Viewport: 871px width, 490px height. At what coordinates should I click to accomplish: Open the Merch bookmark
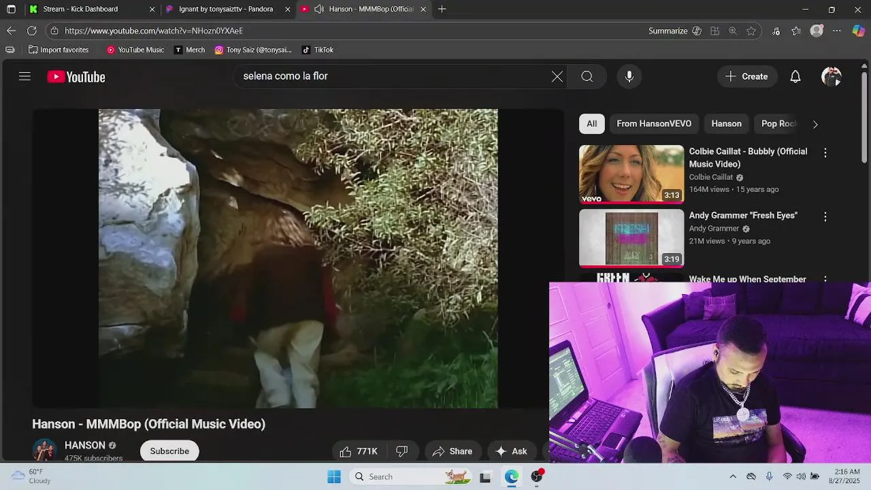pyautogui.click(x=189, y=50)
